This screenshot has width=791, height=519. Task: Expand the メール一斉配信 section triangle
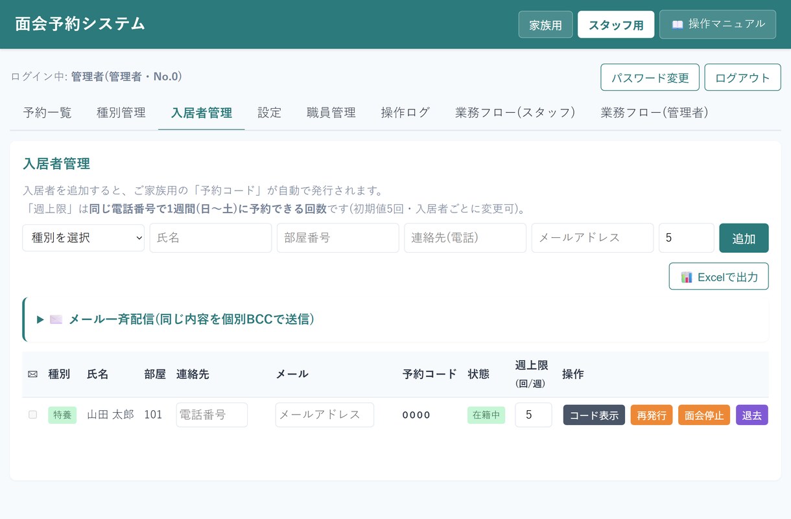(40, 319)
